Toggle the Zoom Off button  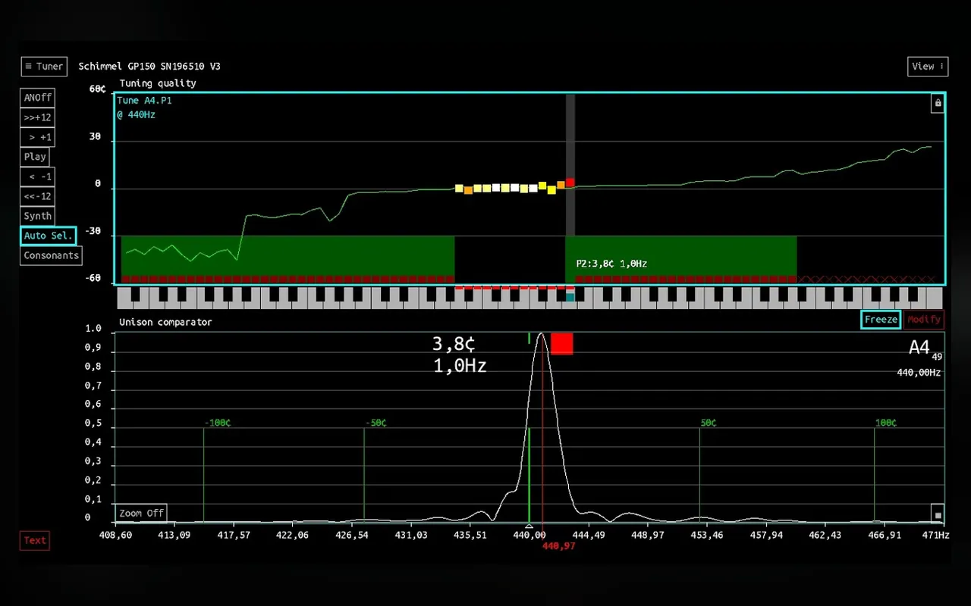[141, 513]
